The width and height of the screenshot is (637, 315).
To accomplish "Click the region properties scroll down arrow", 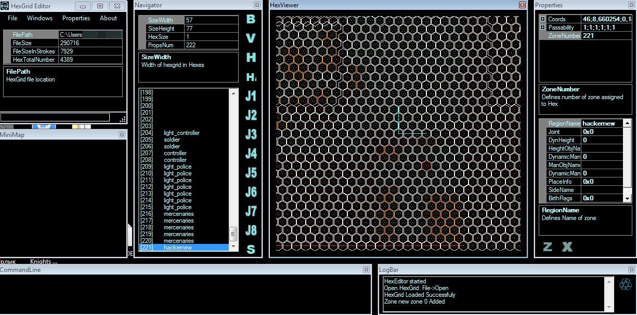I will point(628,198).
